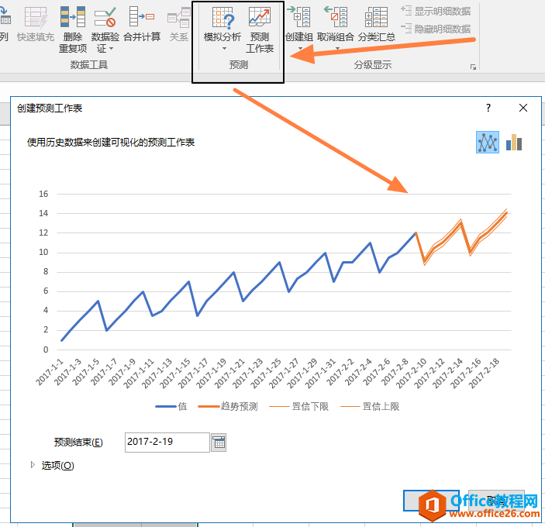
Task: Select column chart forecast type
Action: pyautogui.click(x=514, y=142)
